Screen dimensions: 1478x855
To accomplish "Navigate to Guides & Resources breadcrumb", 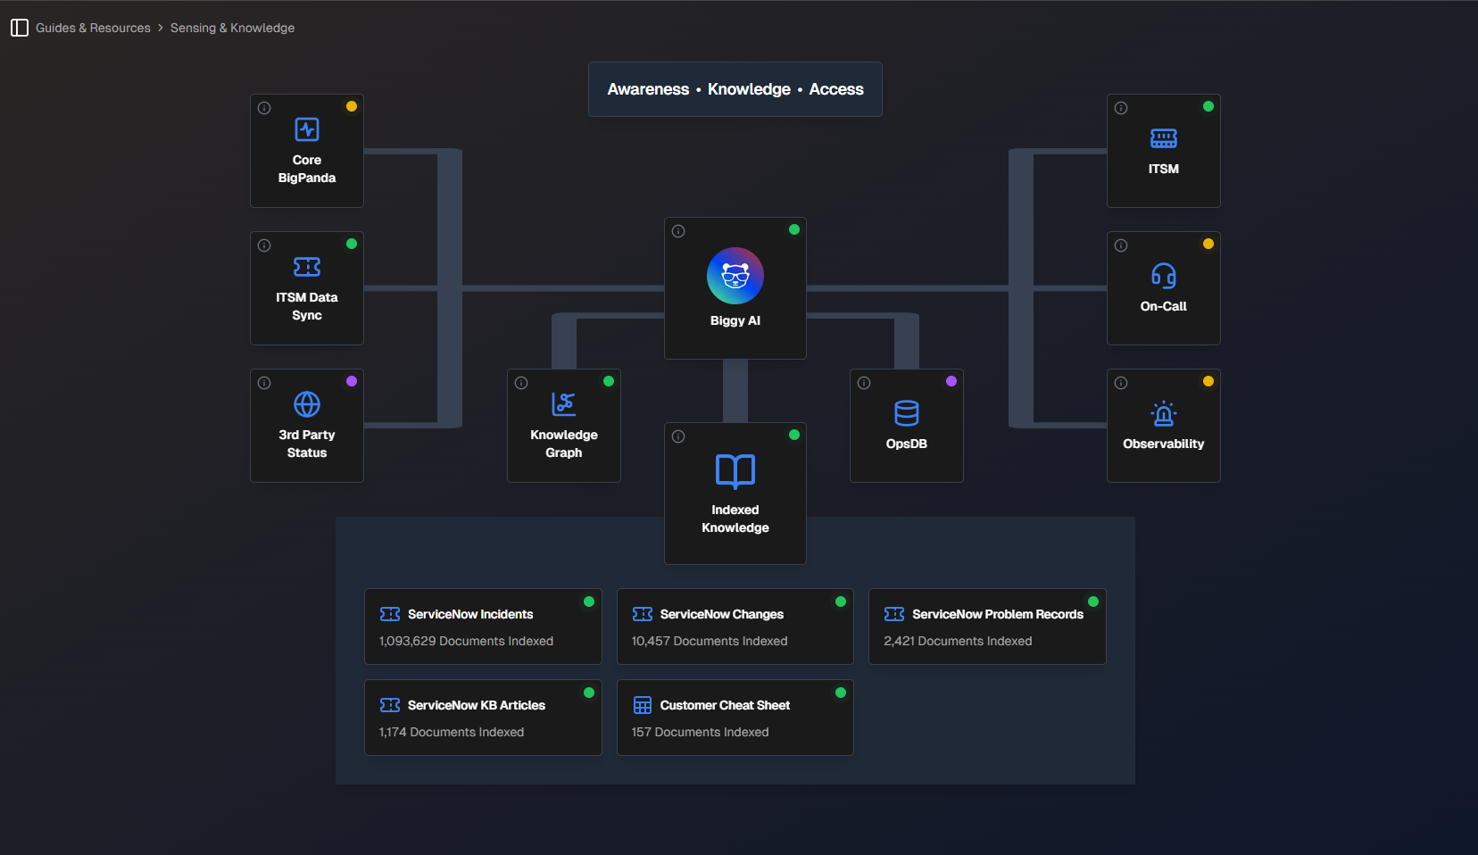I will click(x=93, y=28).
